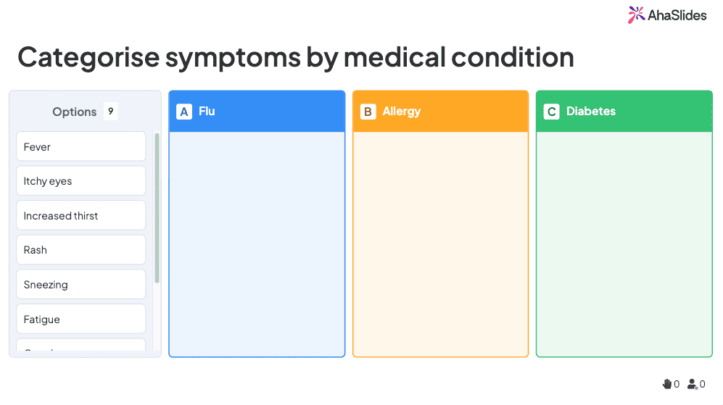Pick the Fatigue option card
The image size is (723, 405).
click(x=80, y=319)
